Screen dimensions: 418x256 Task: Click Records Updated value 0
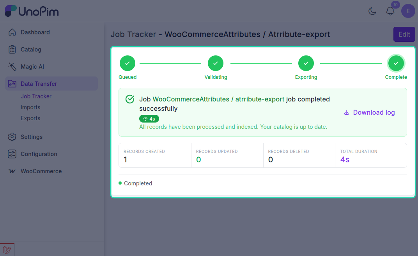198,160
